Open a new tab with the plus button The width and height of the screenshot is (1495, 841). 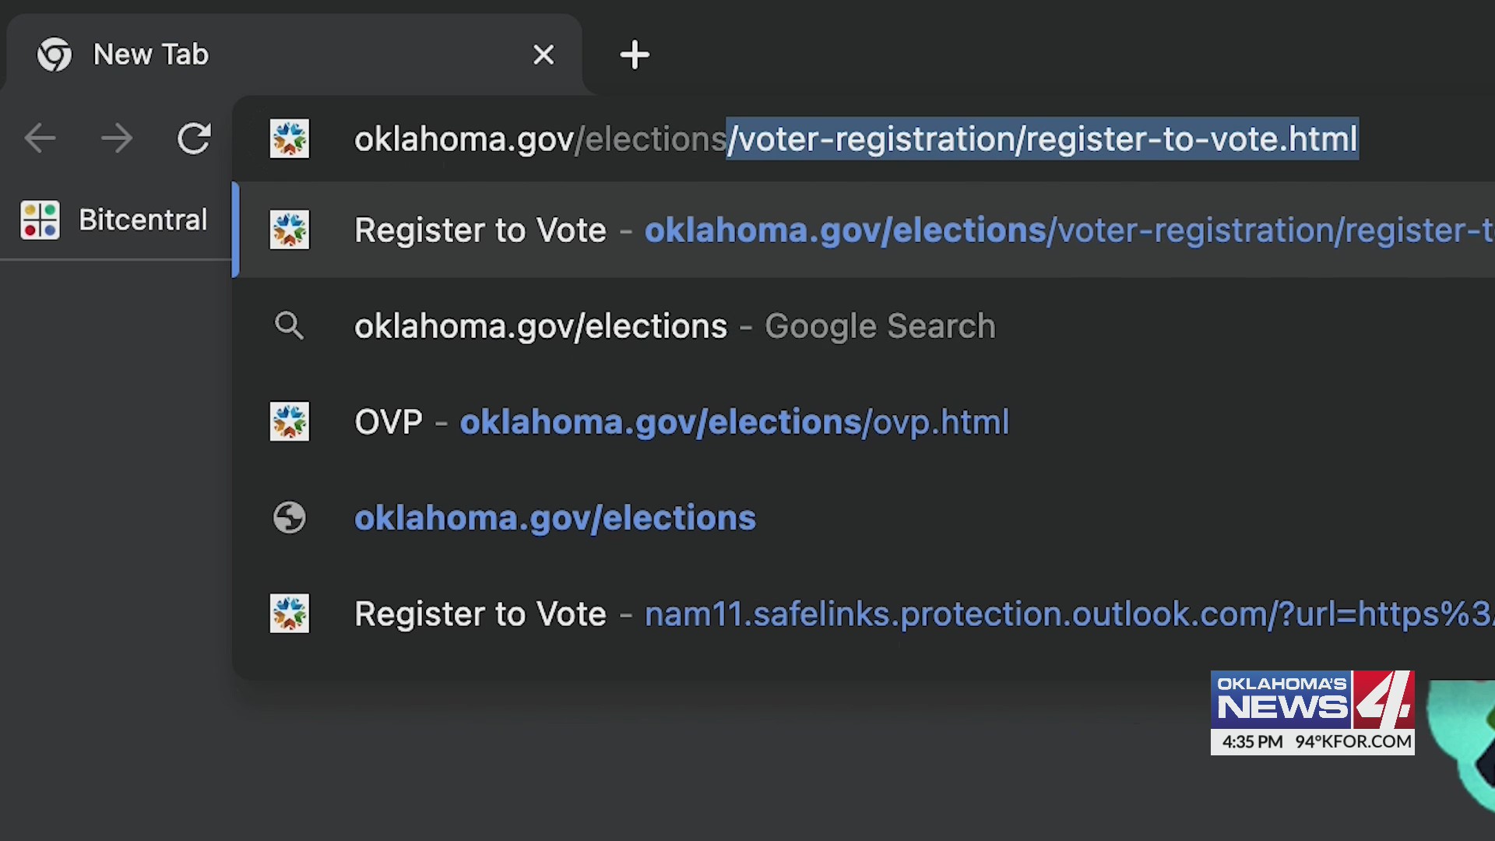(635, 55)
